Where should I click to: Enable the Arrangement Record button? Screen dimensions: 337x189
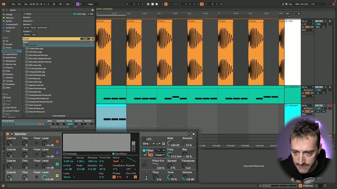pos(157,4)
